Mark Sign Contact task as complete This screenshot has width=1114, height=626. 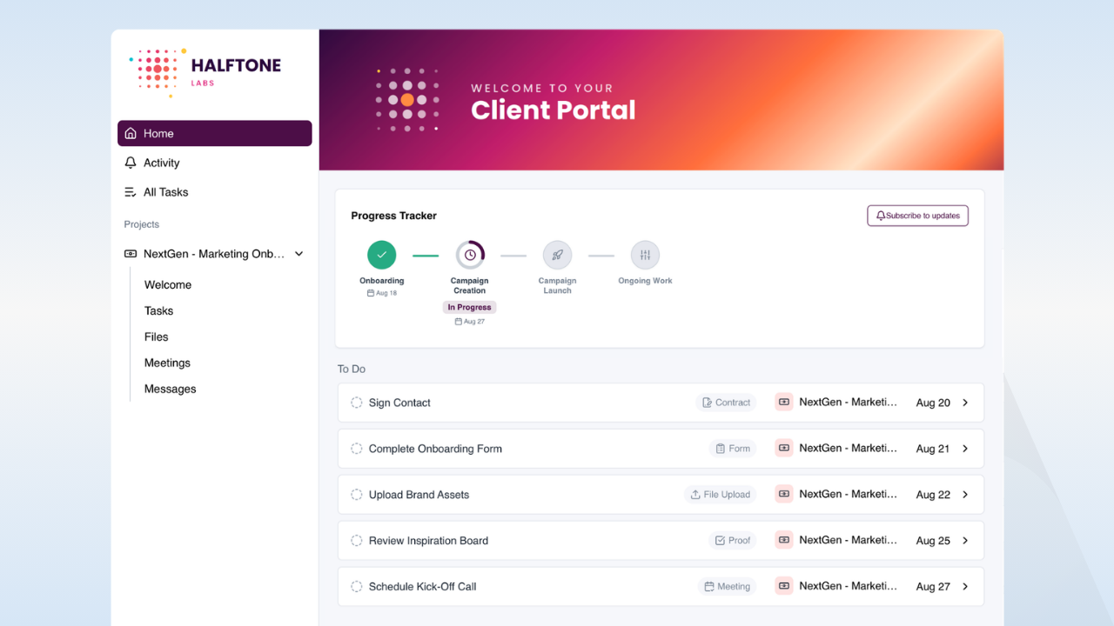(356, 403)
